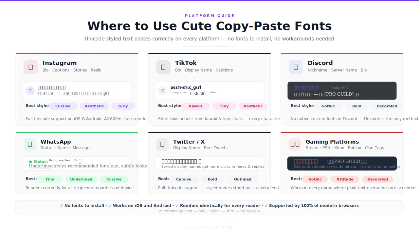The image size is (419, 235).
Task: Click the Gaming Platforms card heading
Action: click(332, 142)
